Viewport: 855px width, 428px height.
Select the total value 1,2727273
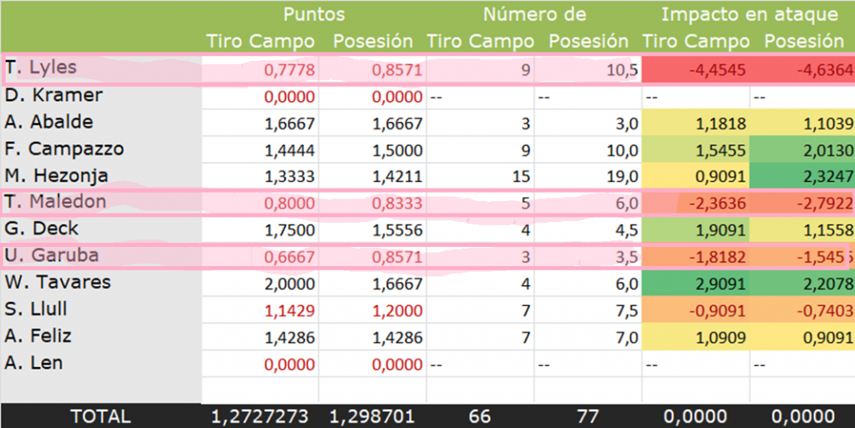coord(261,416)
